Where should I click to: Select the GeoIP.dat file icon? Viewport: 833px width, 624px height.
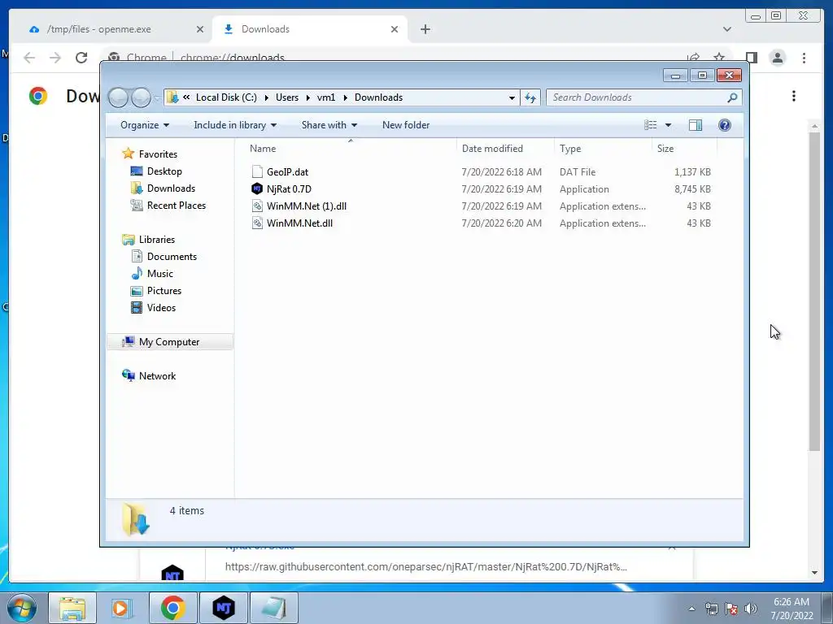(257, 172)
